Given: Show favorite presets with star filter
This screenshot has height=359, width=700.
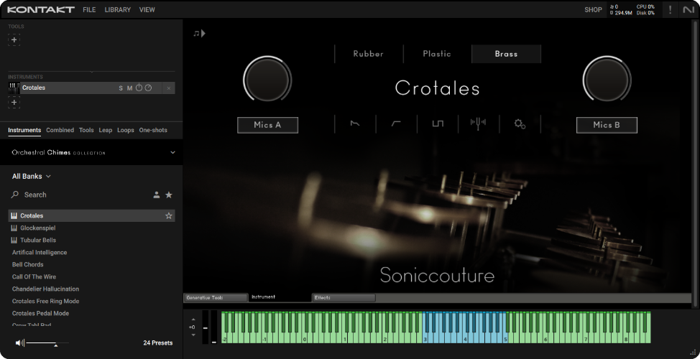Looking at the screenshot, I should tap(169, 195).
